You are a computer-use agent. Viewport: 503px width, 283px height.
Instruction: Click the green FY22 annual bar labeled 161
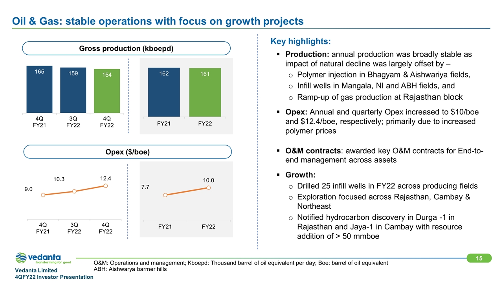click(x=205, y=92)
